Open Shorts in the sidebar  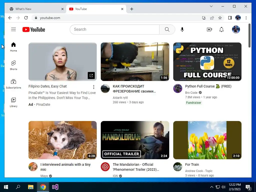click(x=13, y=65)
